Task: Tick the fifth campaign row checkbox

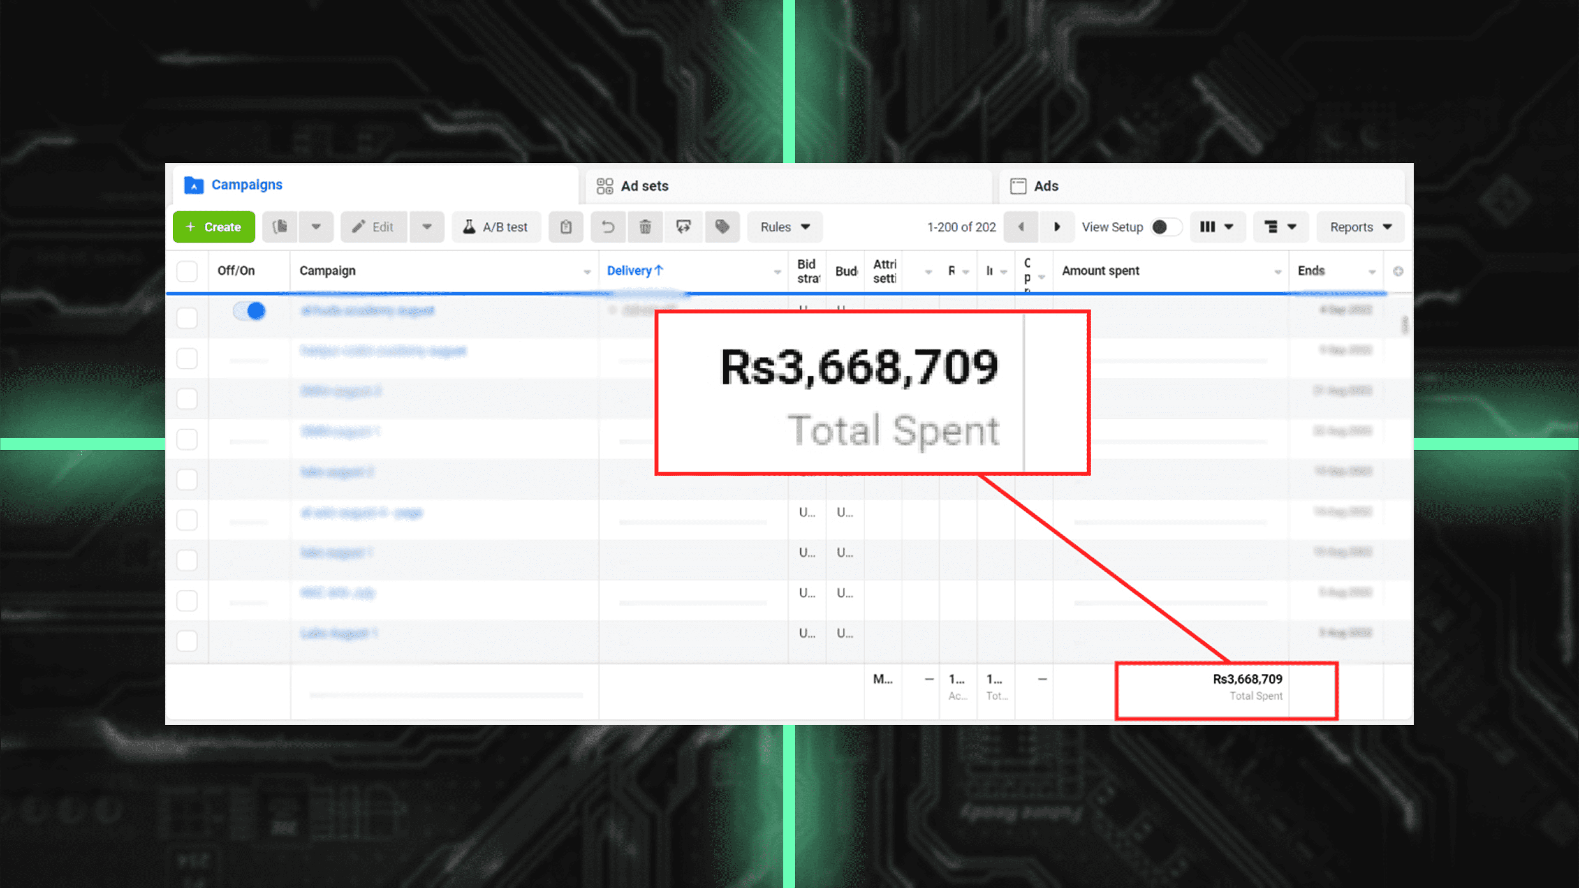Action: [x=187, y=479]
